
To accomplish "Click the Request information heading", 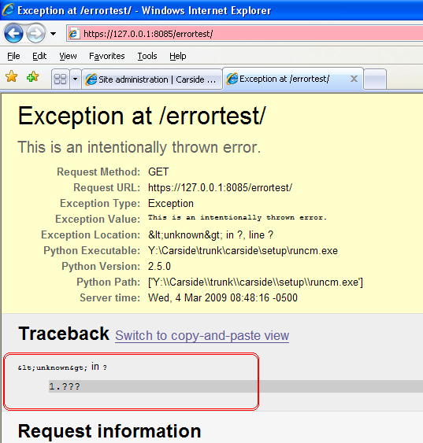I will coord(109,431).
